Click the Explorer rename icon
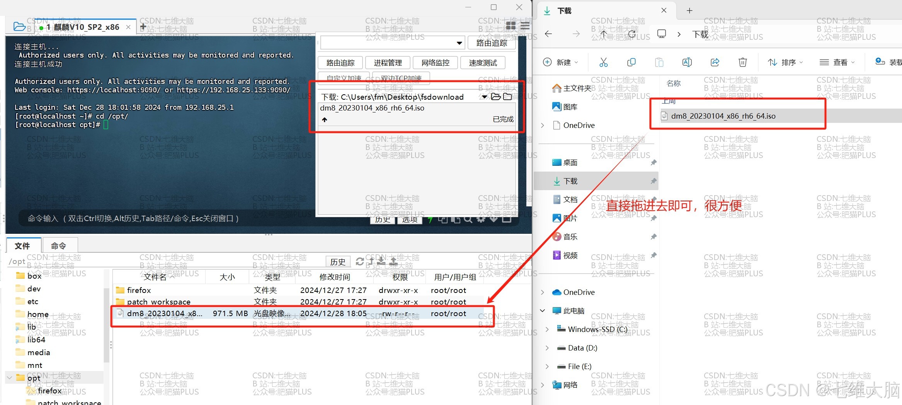This screenshot has height=405, width=902. (x=687, y=62)
